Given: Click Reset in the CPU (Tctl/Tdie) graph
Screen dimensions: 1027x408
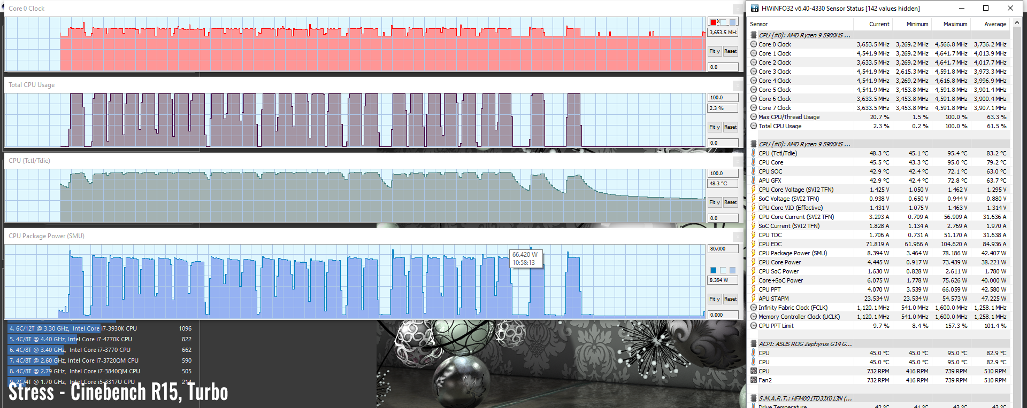Looking at the screenshot, I should click(x=730, y=202).
